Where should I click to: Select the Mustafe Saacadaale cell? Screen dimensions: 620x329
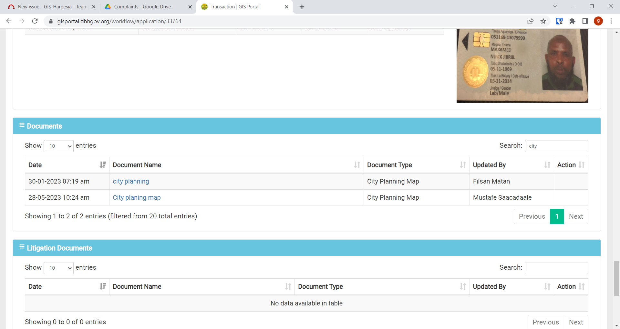(512, 197)
